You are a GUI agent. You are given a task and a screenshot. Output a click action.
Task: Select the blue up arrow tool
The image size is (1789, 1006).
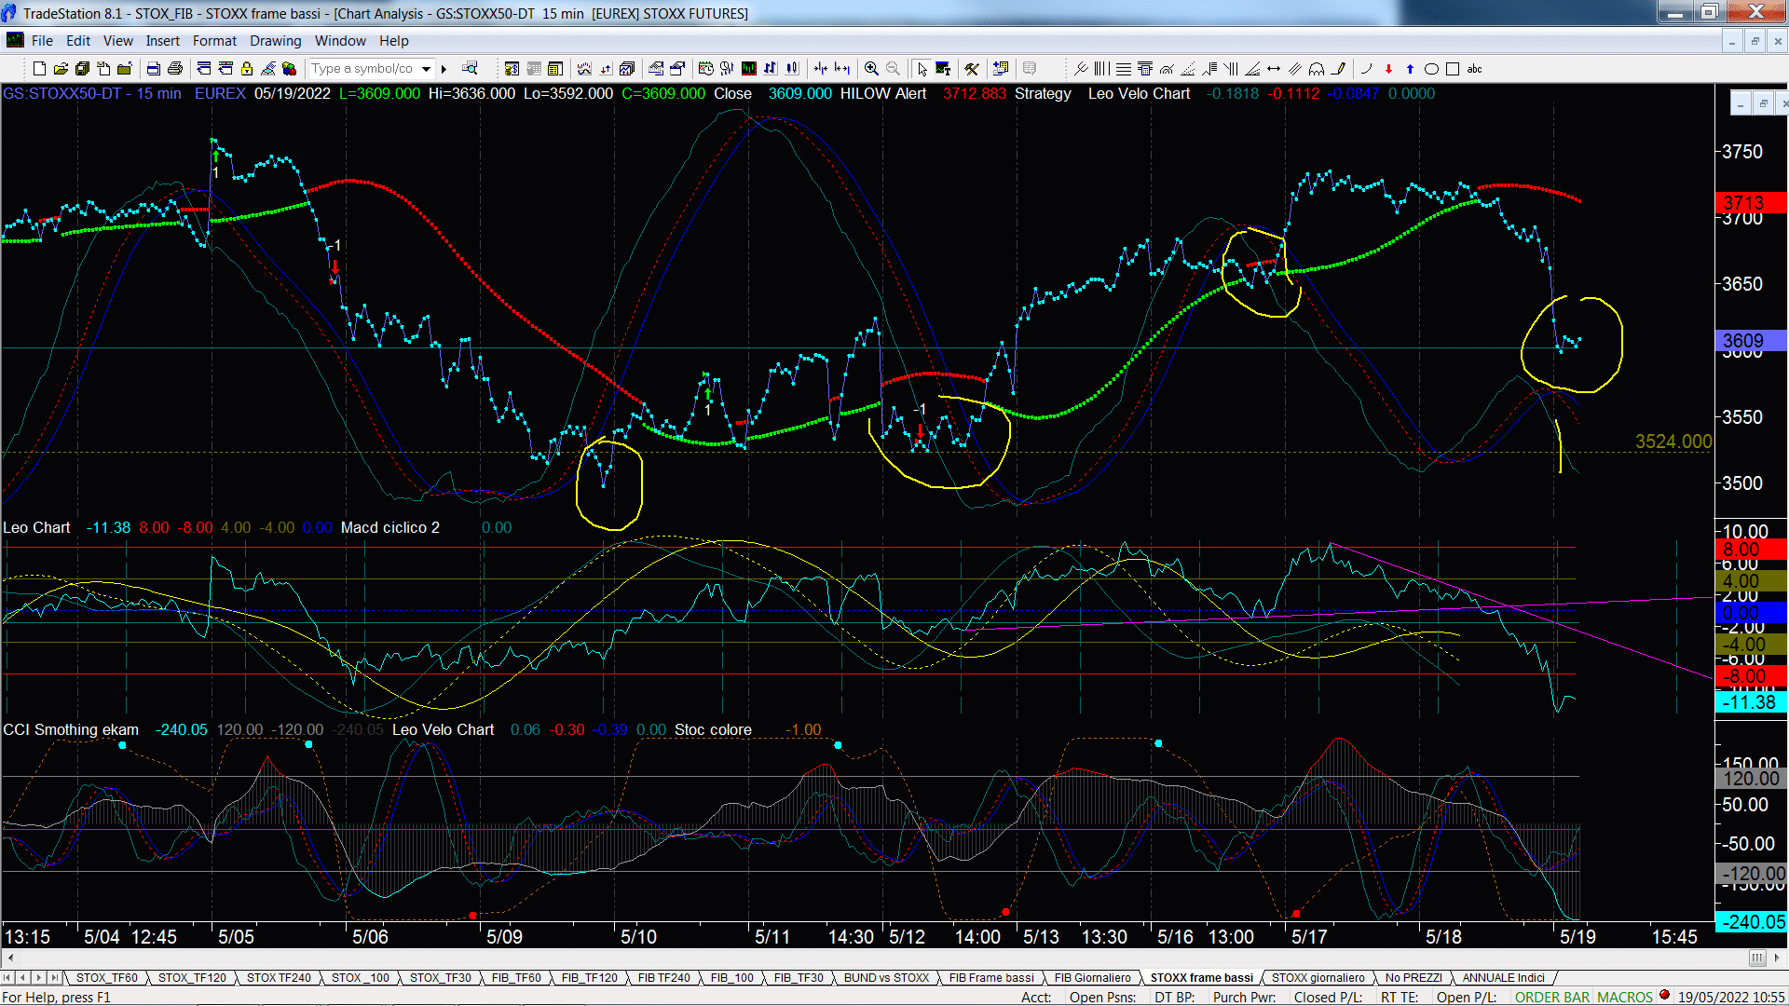(1410, 69)
